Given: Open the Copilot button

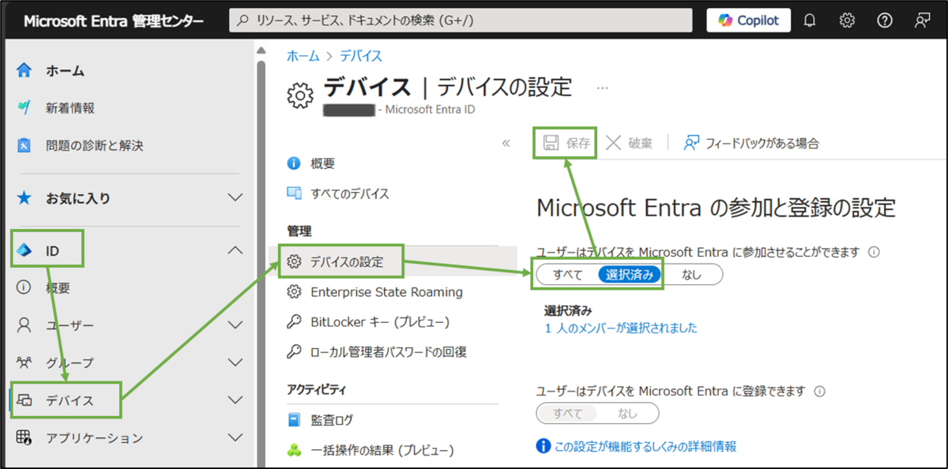Looking at the screenshot, I should [748, 21].
